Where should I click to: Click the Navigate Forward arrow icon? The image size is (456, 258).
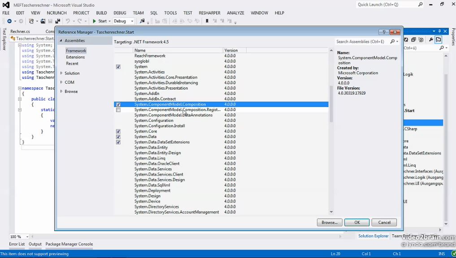pyautogui.click(x=21, y=21)
